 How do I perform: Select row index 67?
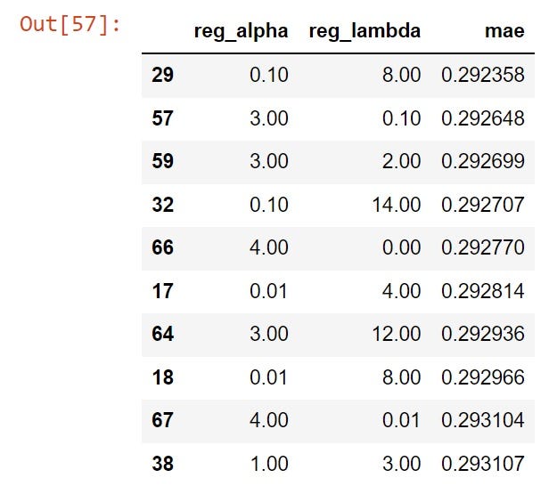(162, 420)
